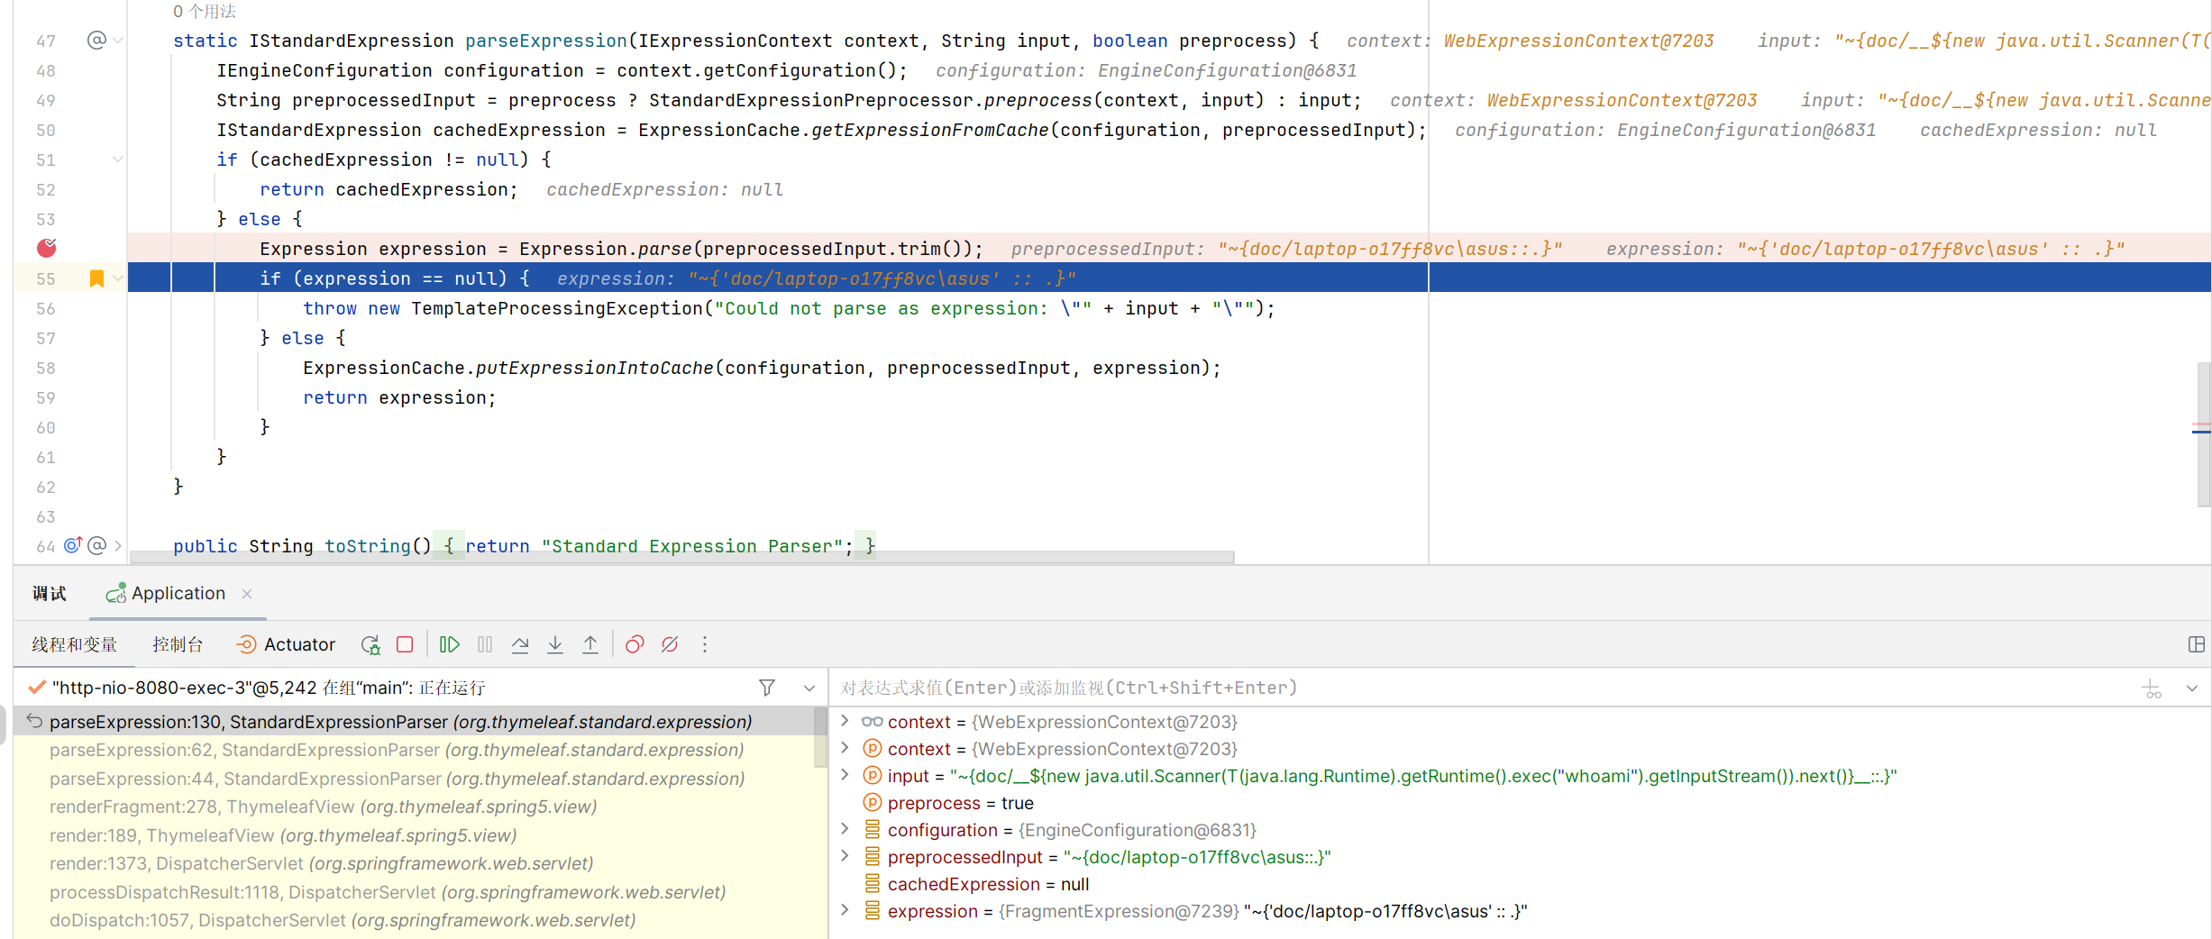Pause the program
This screenshot has width=2212, height=939.
pos(485,644)
